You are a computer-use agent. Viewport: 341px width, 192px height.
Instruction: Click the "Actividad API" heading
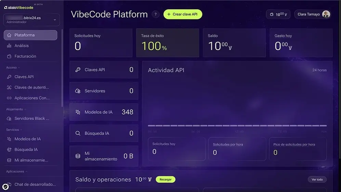(166, 70)
